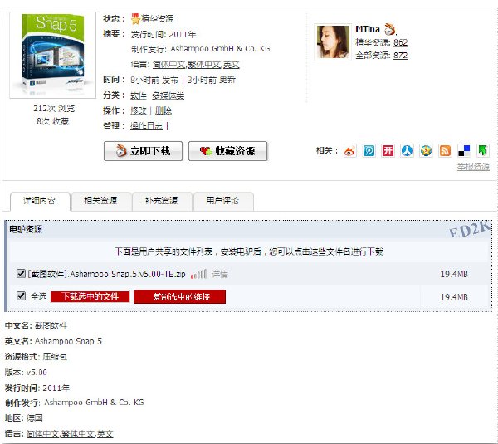Share via the Renren icon
This screenshot has width=498, height=444.
tap(407, 150)
